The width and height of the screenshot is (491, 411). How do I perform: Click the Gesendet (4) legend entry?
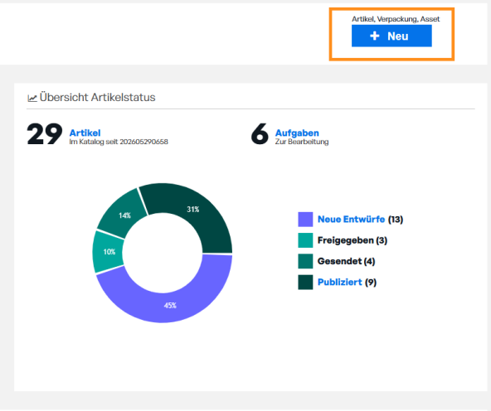click(346, 261)
